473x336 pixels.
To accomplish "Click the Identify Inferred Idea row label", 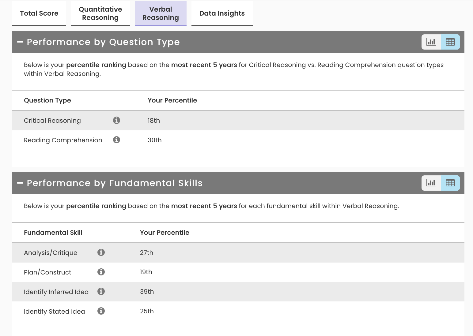I will (x=56, y=292).
